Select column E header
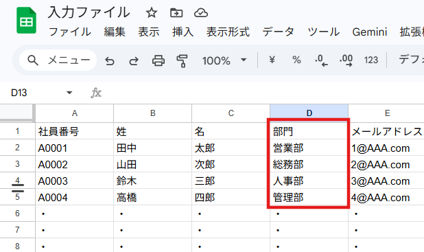Screen dimensions: 424x252 387,113
